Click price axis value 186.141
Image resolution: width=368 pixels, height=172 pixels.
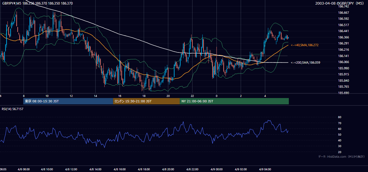click(343, 56)
